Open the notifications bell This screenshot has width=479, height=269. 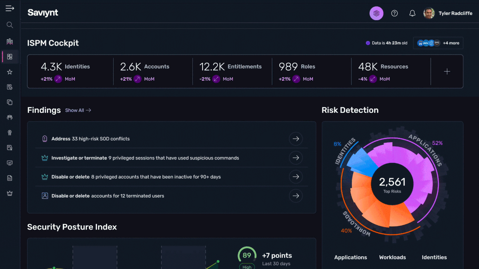click(x=412, y=13)
